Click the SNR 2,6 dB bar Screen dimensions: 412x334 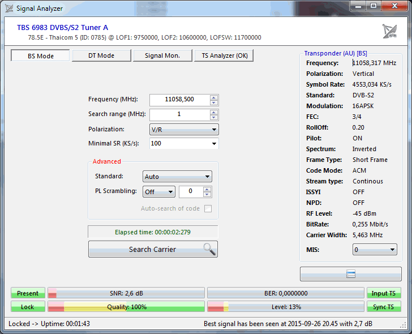point(126,293)
